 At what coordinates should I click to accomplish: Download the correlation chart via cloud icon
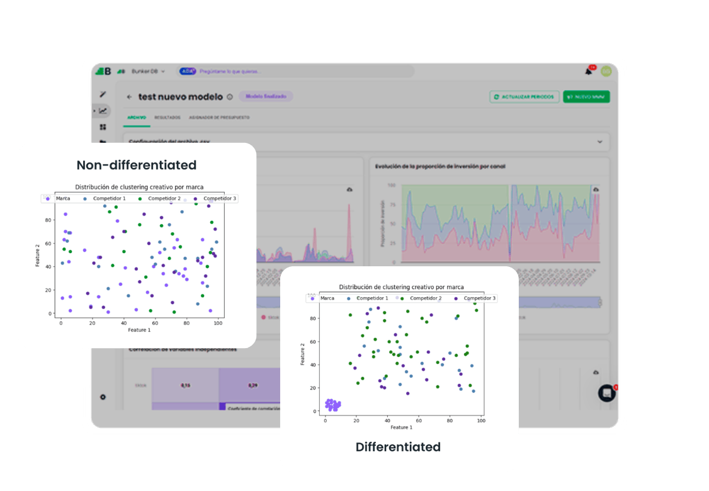pyautogui.click(x=596, y=372)
